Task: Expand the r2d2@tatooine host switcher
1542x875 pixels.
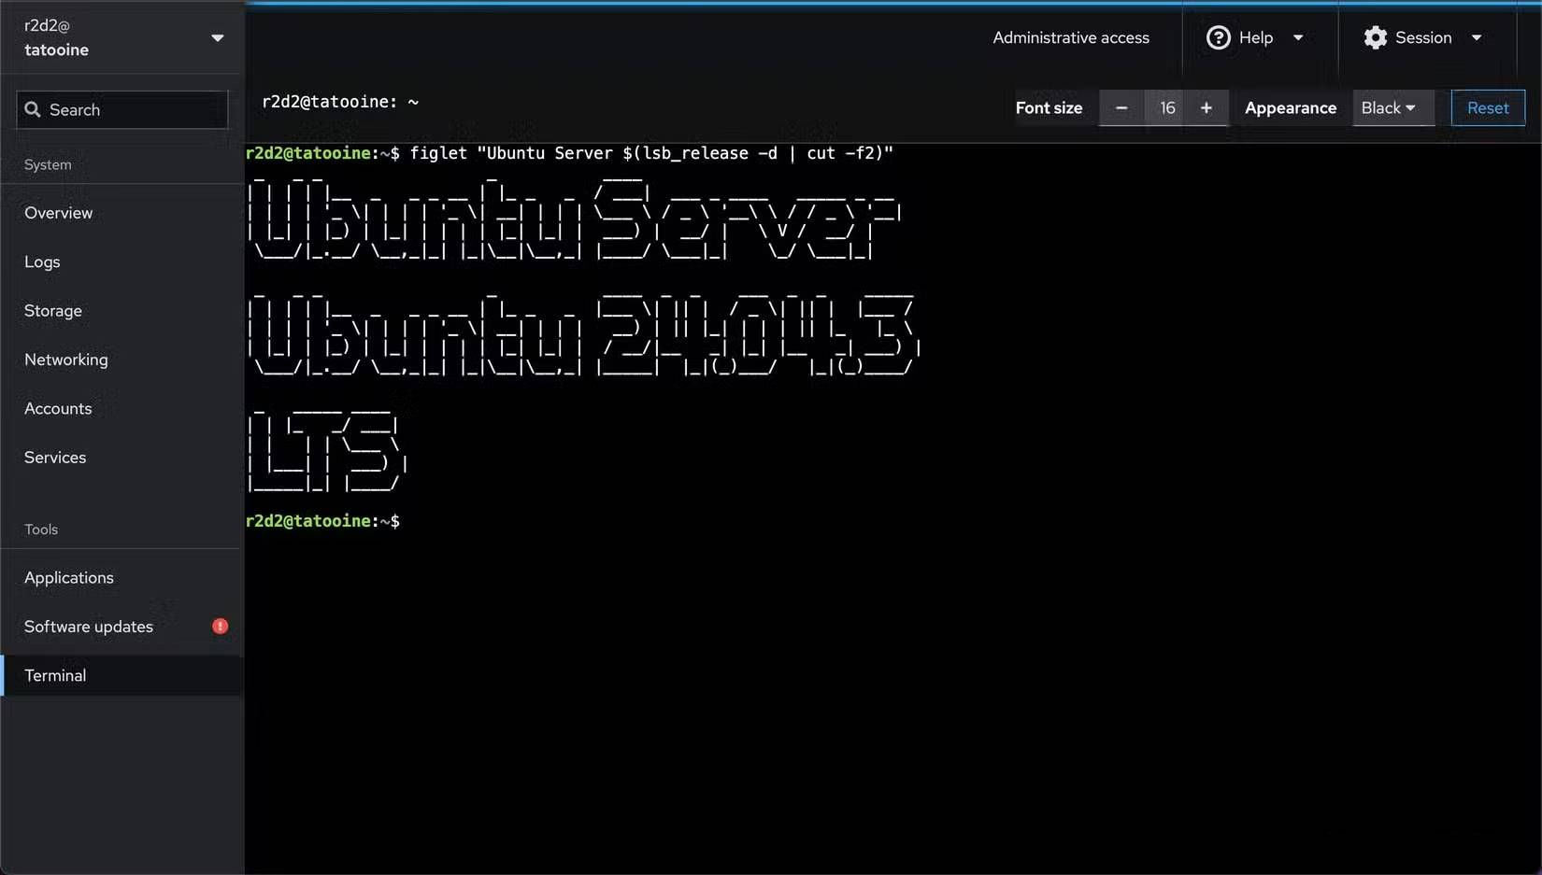Action: click(218, 38)
